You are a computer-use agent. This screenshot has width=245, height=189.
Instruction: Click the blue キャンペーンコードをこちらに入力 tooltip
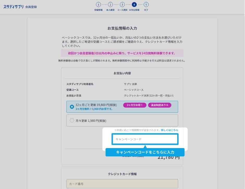coord(145,152)
